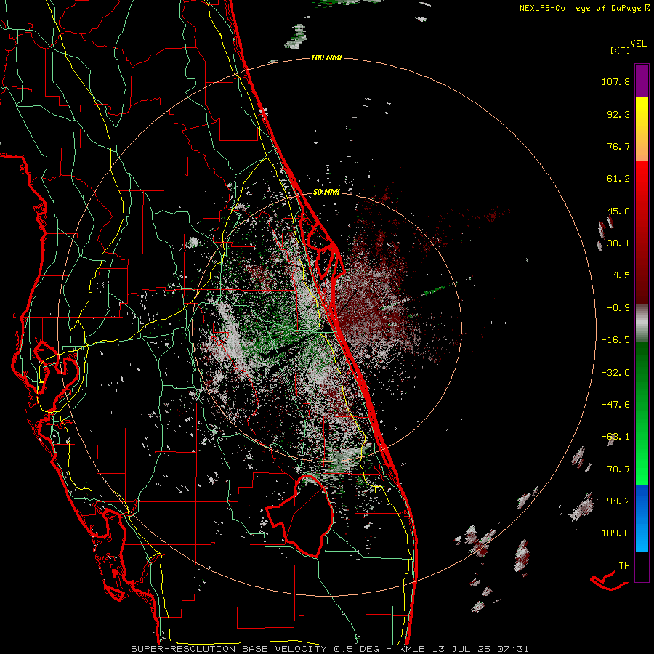
Task: Pick the purple segment at top of color bar
Action: [x=642, y=81]
